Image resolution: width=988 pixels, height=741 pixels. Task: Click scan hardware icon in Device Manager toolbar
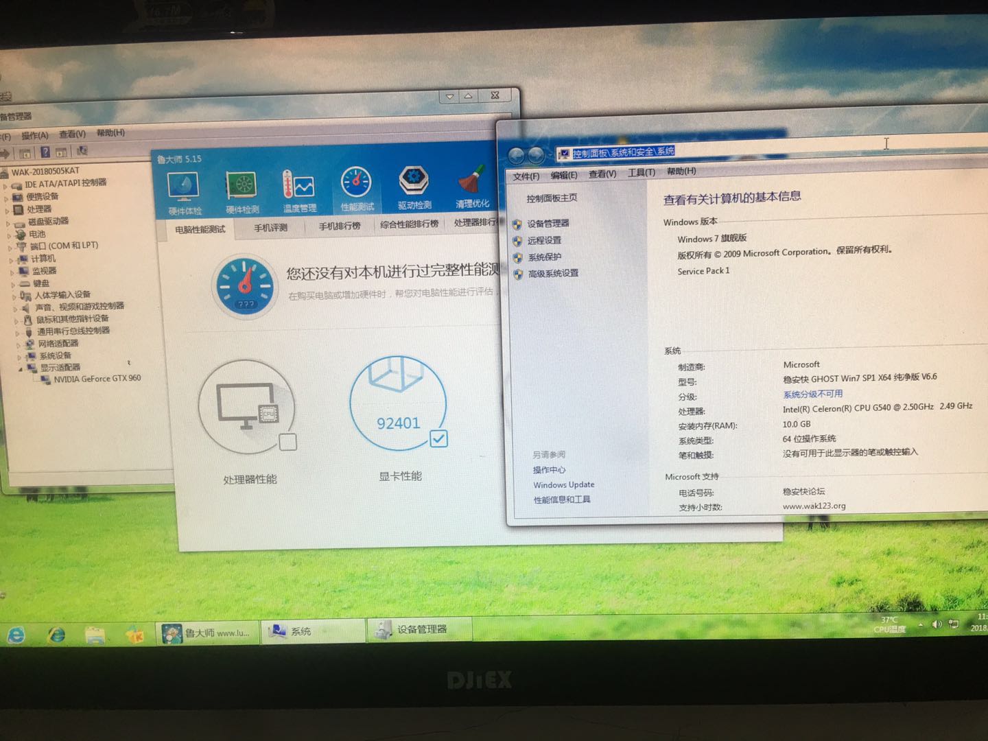(82, 150)
